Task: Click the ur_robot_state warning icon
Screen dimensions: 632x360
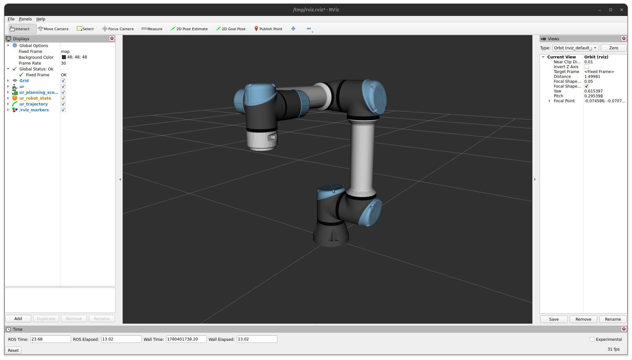Action: click(15, 98)
